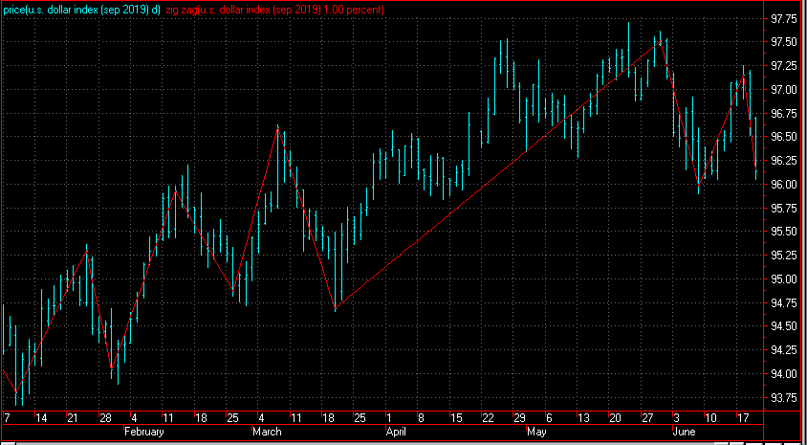
Task: Select the date label 7 on time axis
Action: click(8, 417)
